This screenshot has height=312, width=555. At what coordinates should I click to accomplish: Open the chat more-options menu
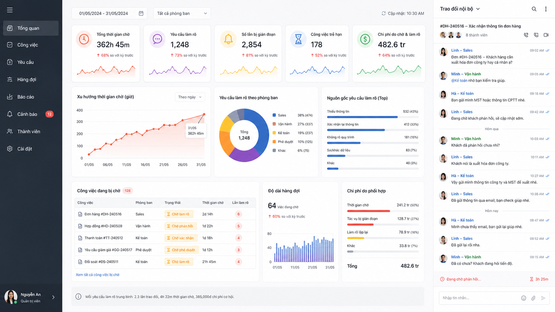click(546, 9)
